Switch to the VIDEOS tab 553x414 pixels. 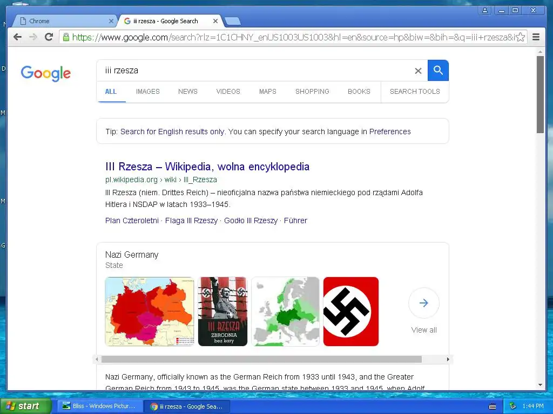coord(228,92)
